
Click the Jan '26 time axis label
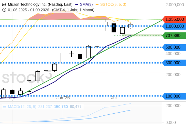pos(63,98)
